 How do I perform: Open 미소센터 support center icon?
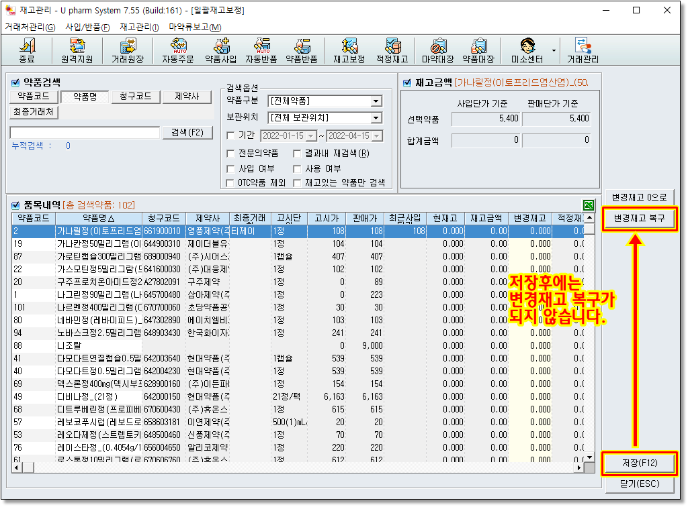pyautogui.click(x=527, y=51)
